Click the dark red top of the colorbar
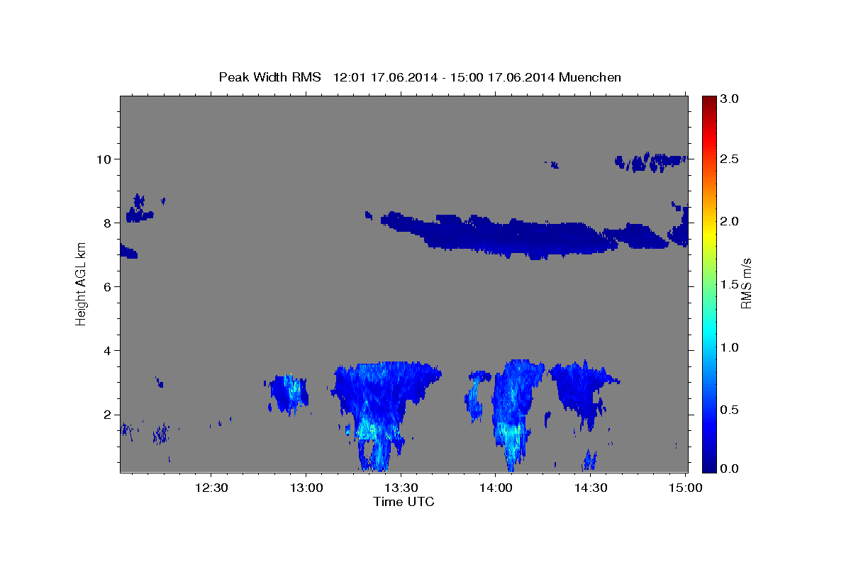 click(x=709, y=103)
